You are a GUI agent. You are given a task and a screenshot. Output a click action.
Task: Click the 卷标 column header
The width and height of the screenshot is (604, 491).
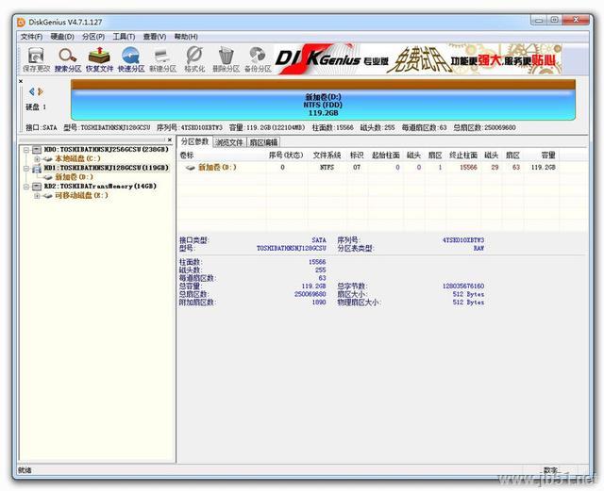tap(187, 155)
